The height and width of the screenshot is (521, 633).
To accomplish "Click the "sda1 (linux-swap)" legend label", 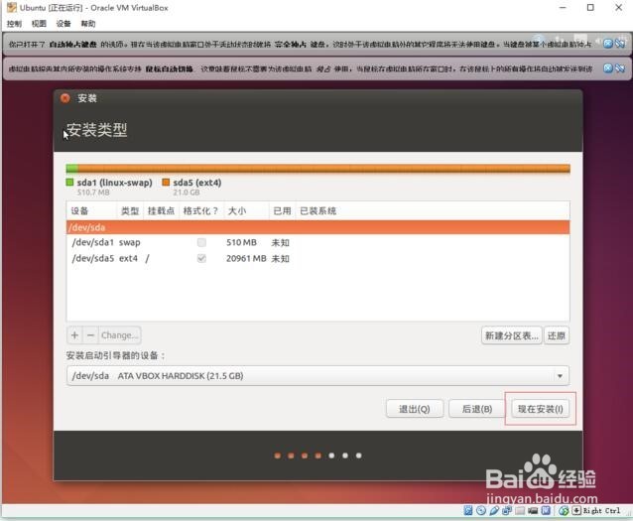I will point(115,183).
